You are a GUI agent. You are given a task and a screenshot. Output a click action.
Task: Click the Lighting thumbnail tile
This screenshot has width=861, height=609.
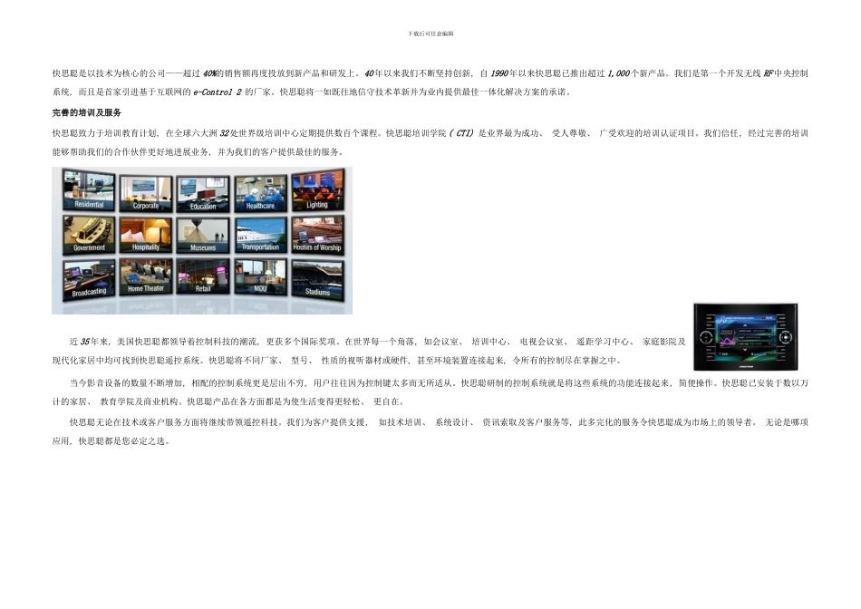[x=317, y=190]
